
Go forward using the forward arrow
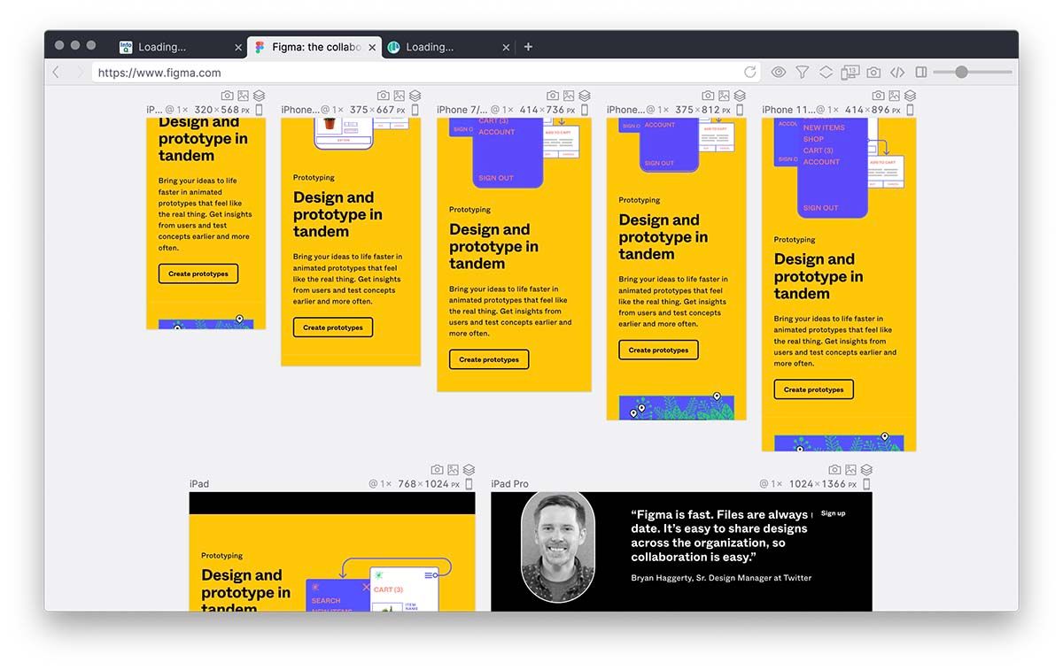click(x=80, y=73)
